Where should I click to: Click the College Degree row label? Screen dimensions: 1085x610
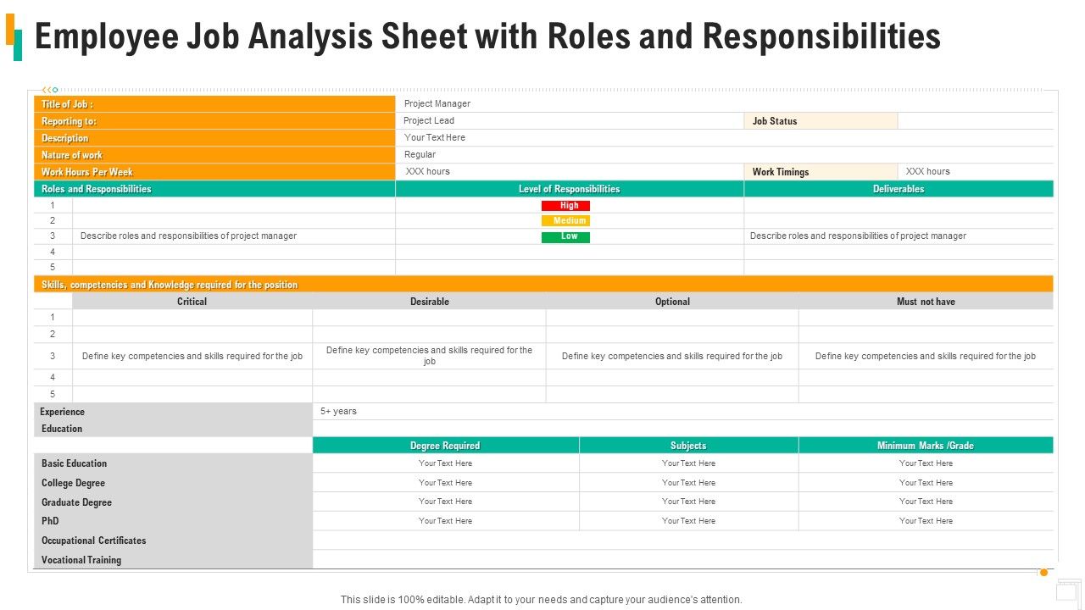(x=173, y=483)
